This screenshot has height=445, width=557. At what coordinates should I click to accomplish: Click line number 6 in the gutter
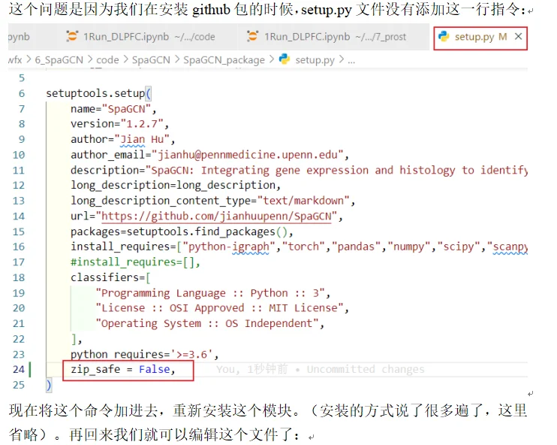pos(22,93)
